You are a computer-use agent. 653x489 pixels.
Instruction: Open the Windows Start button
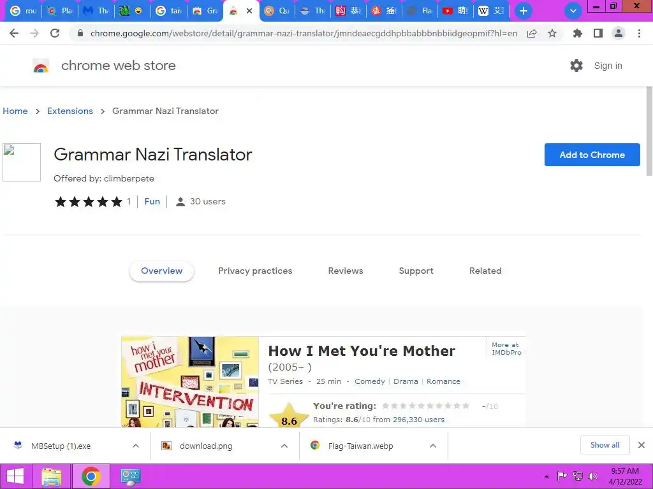coord(15,476)
